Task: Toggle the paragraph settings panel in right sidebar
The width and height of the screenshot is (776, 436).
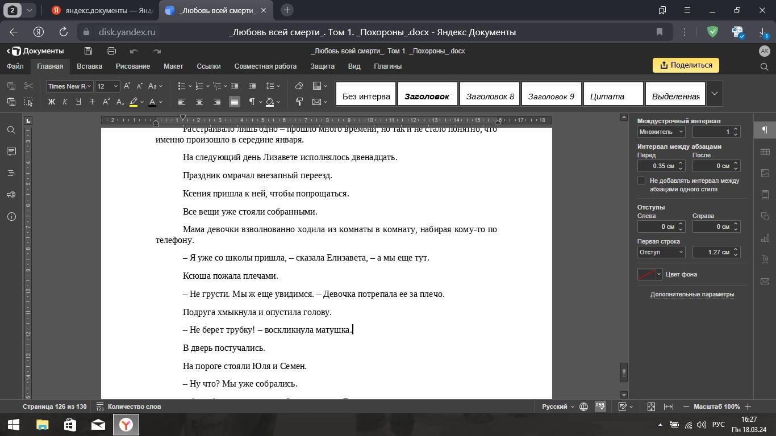Action: coord(765,130)
